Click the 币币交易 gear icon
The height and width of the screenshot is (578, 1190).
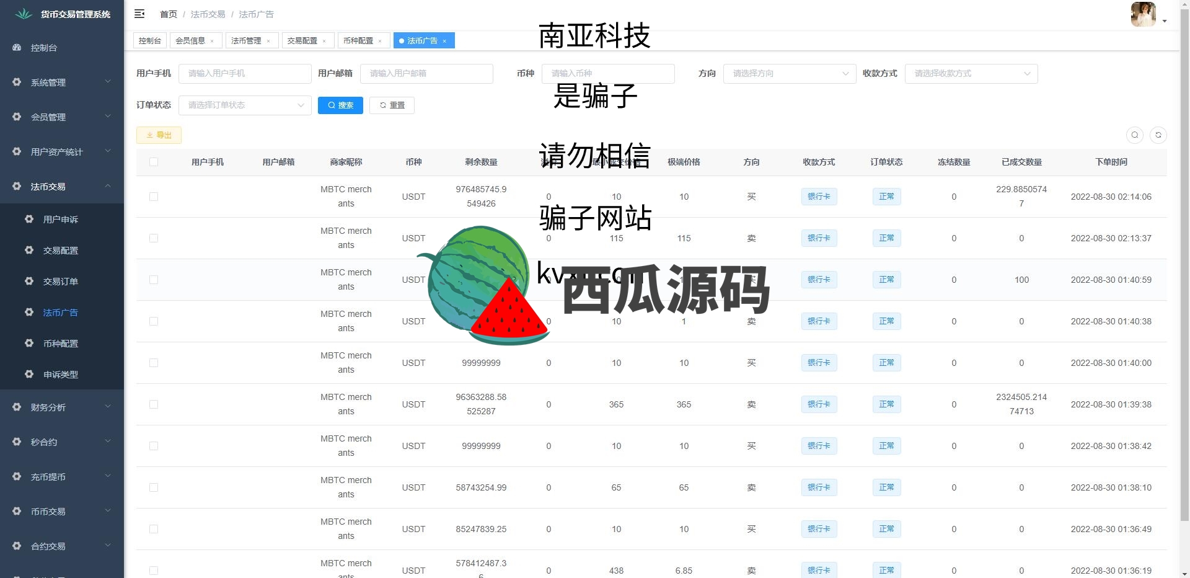(17, 511)
